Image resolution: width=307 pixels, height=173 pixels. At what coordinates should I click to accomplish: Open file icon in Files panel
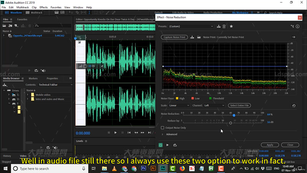[4, 25]
